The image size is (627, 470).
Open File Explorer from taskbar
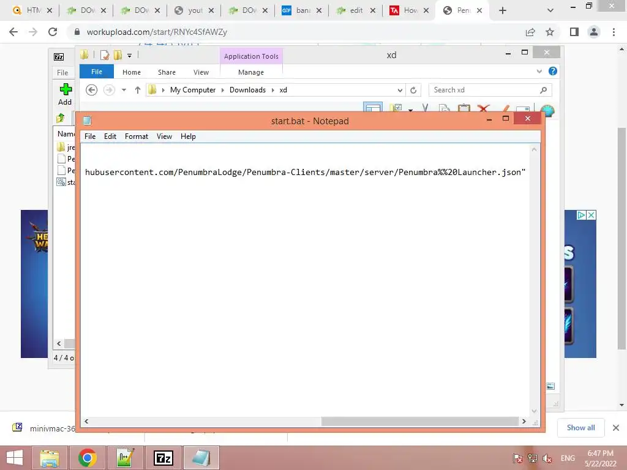pos(50,458)
